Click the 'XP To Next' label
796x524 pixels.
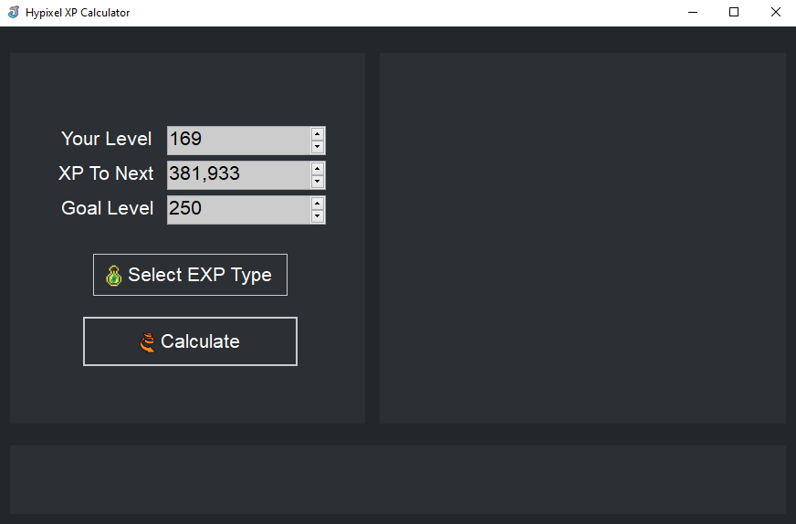click(106, 173)
